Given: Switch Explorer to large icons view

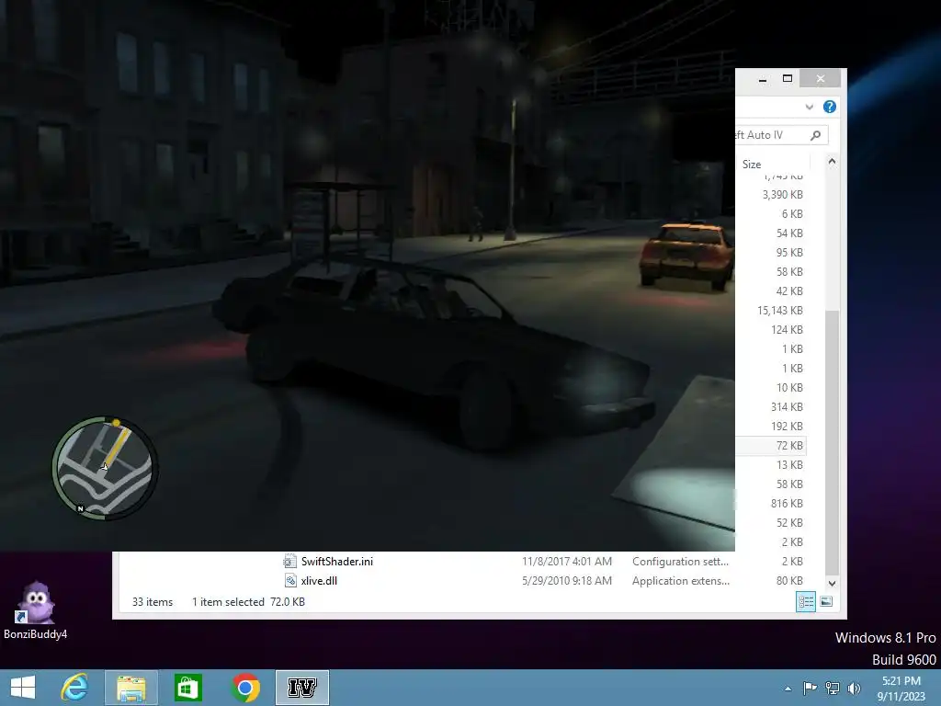Looking at the screenshot, I should coord(826,601).
